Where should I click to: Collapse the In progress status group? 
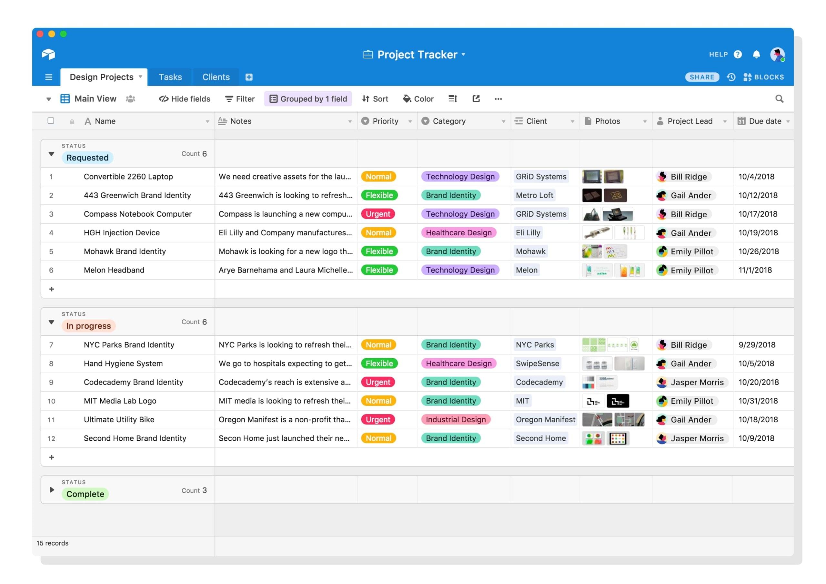pyautogui.click(x=51, y=322)
